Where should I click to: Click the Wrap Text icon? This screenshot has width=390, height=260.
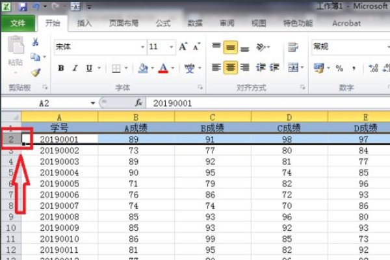click(x=293, y=47)
